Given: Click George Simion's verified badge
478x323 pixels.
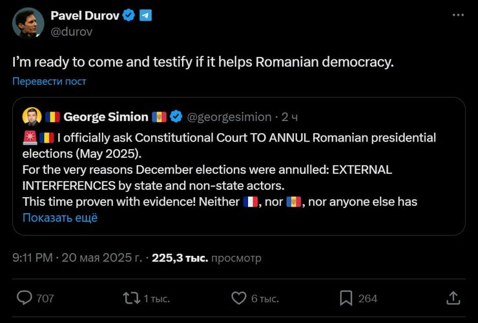Looking at the screenshot, I should click(x=176, y=117).
